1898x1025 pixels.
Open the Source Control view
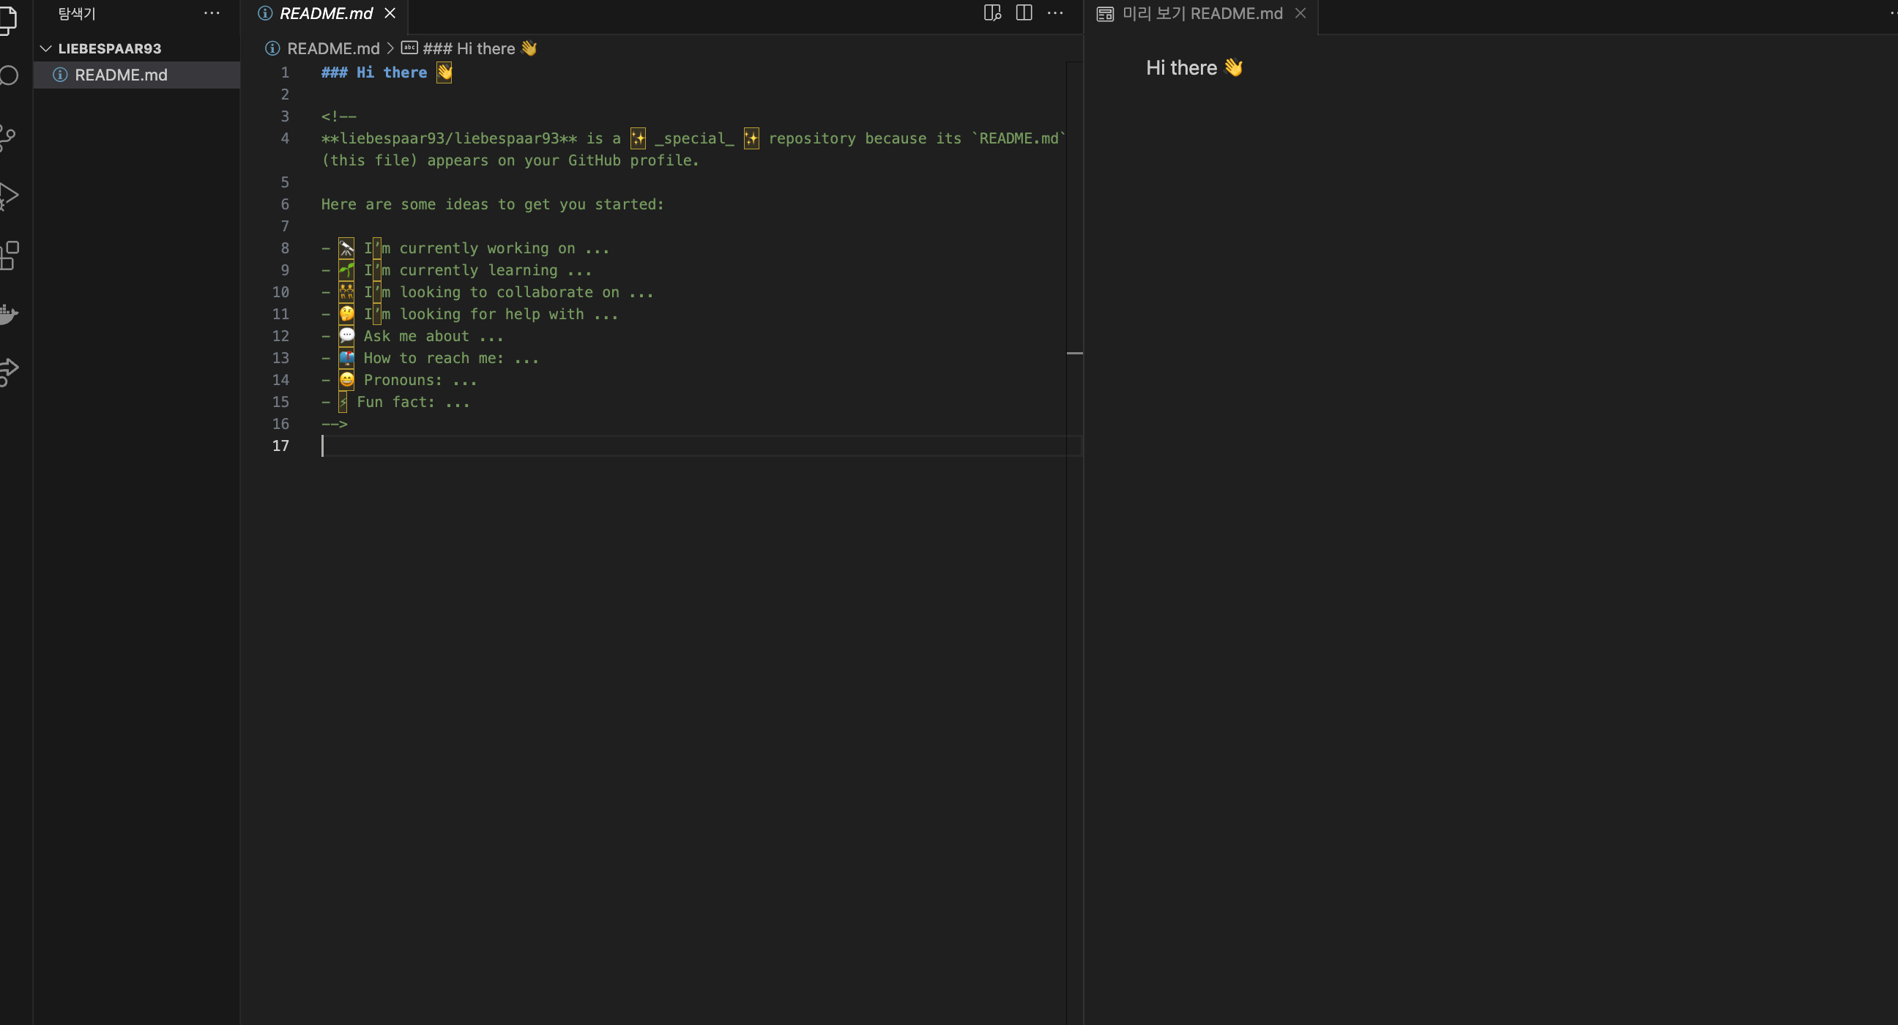pos(7,137)
